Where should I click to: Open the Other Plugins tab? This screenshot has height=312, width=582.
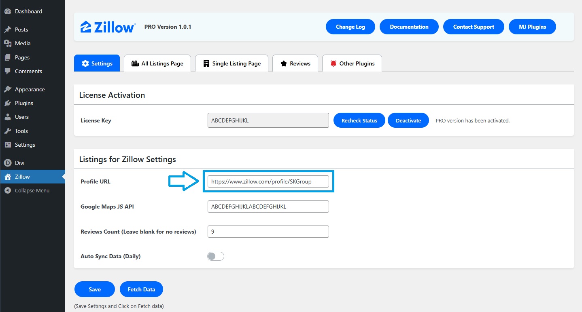352,63
